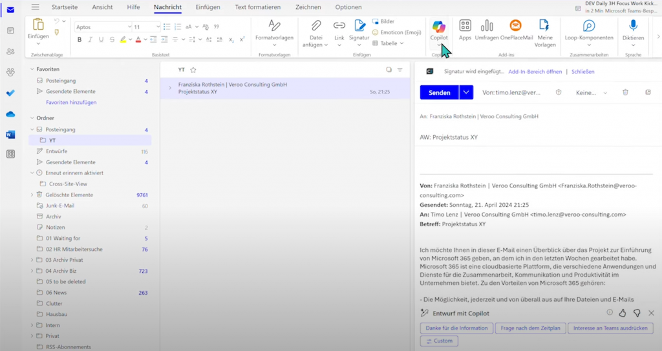This screenshot has height=351, width=662.
Task: Insert a numbered list
Action: tap(178, 27)
